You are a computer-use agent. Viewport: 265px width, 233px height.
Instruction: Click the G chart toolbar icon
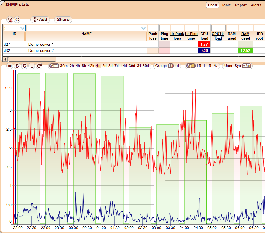point(24,66)
